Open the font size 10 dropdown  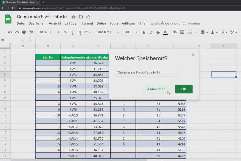(131, 32)
